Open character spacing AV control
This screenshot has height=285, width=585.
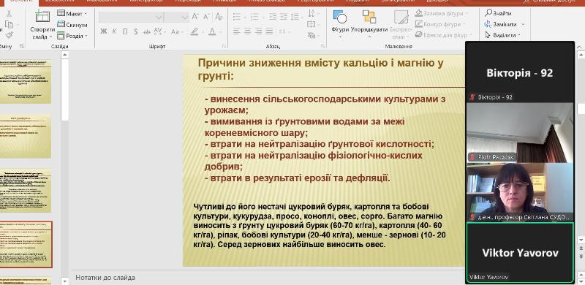(x=159, y=31)
